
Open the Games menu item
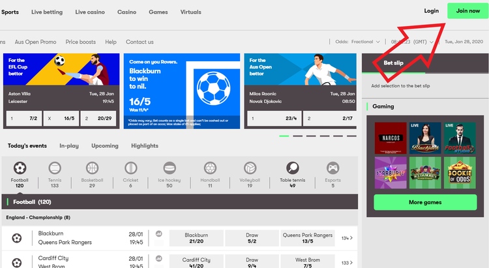coord(158,12)
